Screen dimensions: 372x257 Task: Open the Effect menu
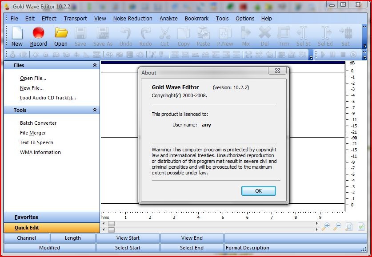[49, 19]
